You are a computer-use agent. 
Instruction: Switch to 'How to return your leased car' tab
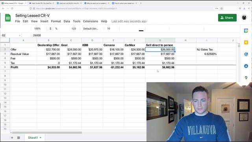[x=124, y=3]
